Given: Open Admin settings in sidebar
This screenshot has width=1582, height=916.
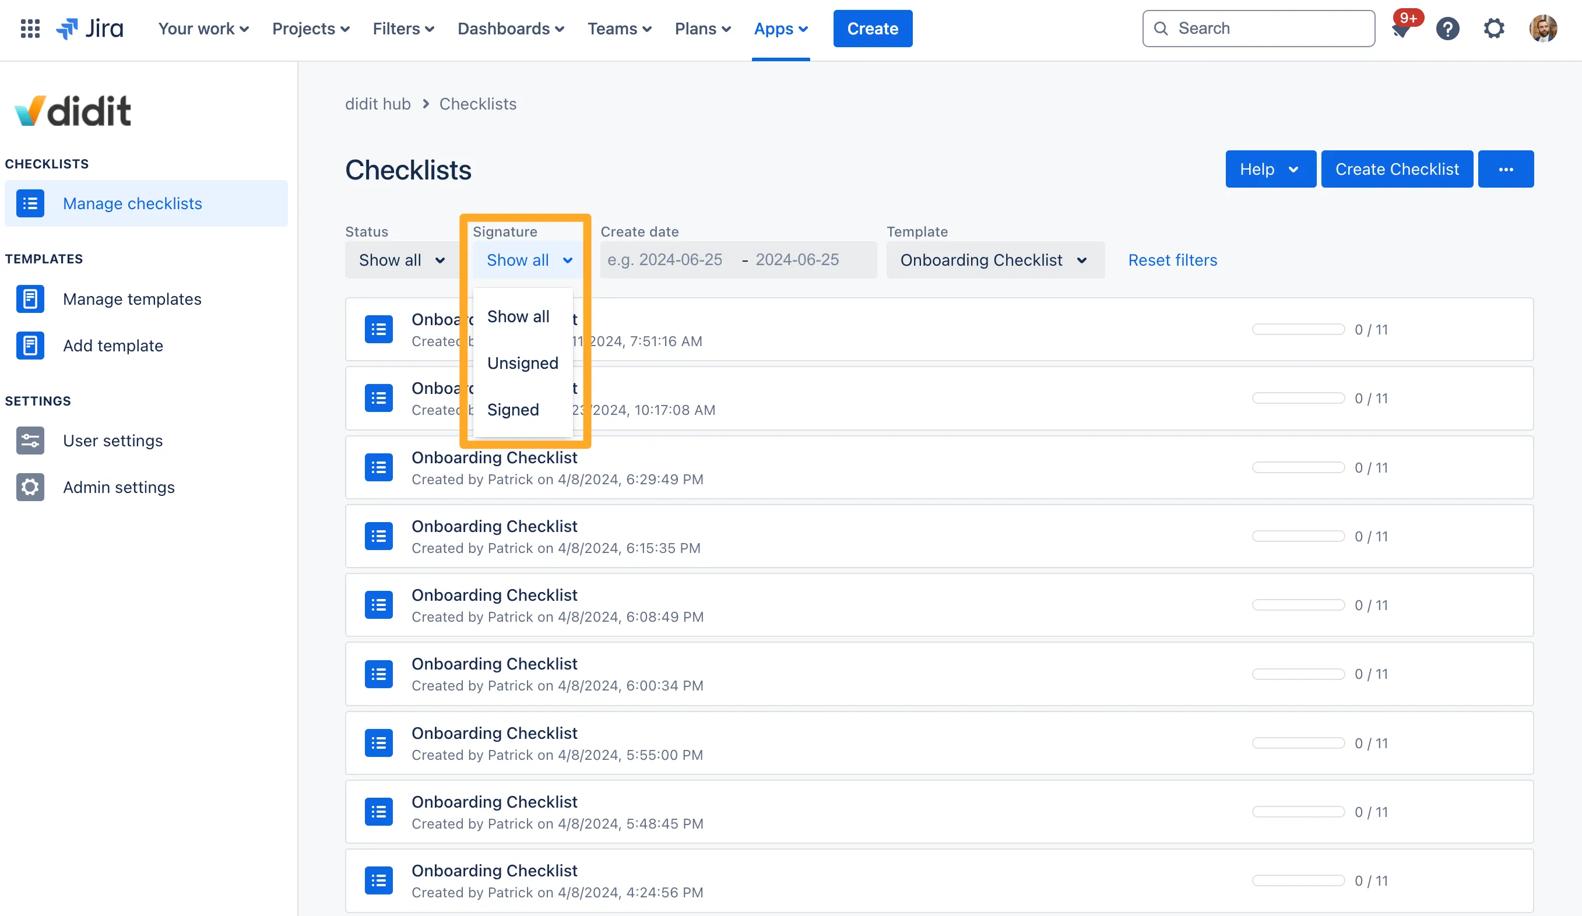Looking at the screenshot, I should tap(146, 487).
